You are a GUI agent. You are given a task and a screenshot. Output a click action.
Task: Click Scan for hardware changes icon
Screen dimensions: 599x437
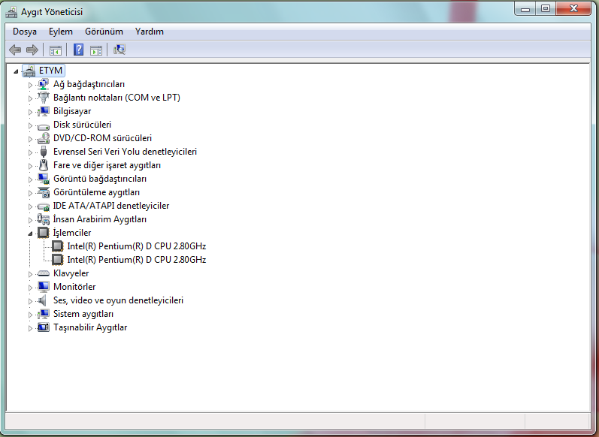point(119,50)
